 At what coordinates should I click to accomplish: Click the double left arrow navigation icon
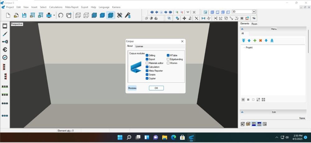tap(152, 12)
